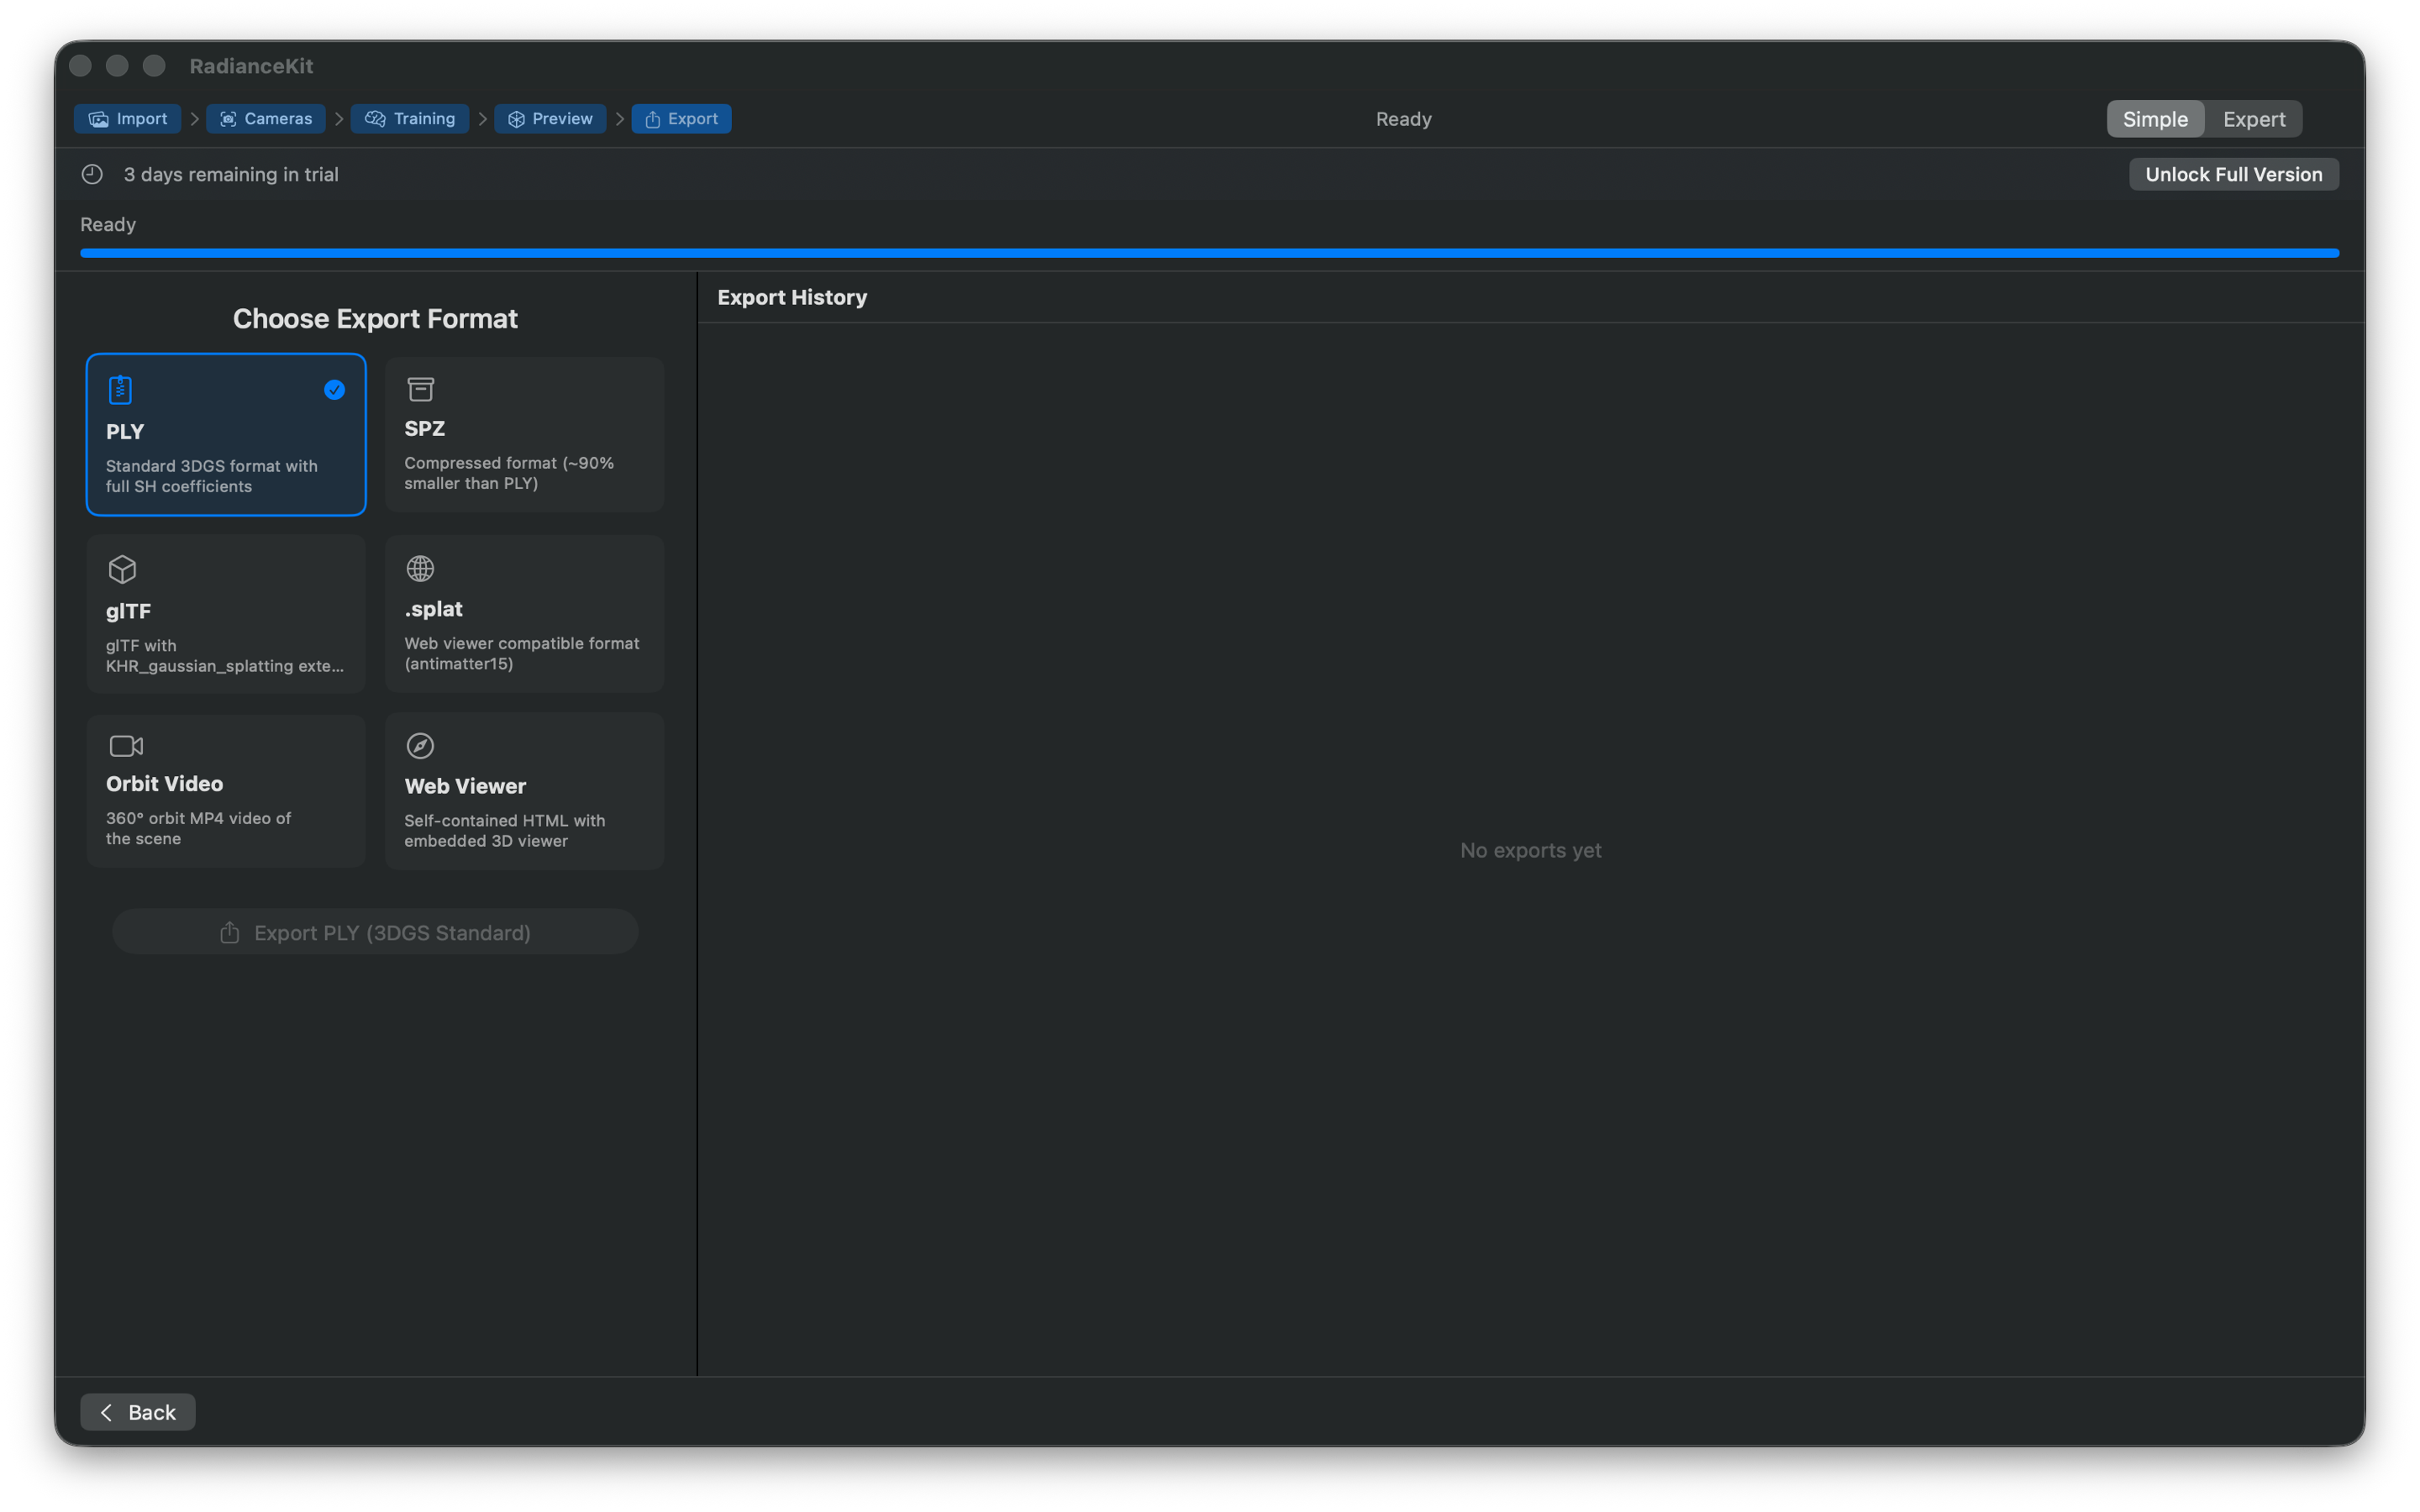This screenshot has width=2420, height=1512.
Task: Open the Export breadcrumb tab
Action: [x=681, y=118]
